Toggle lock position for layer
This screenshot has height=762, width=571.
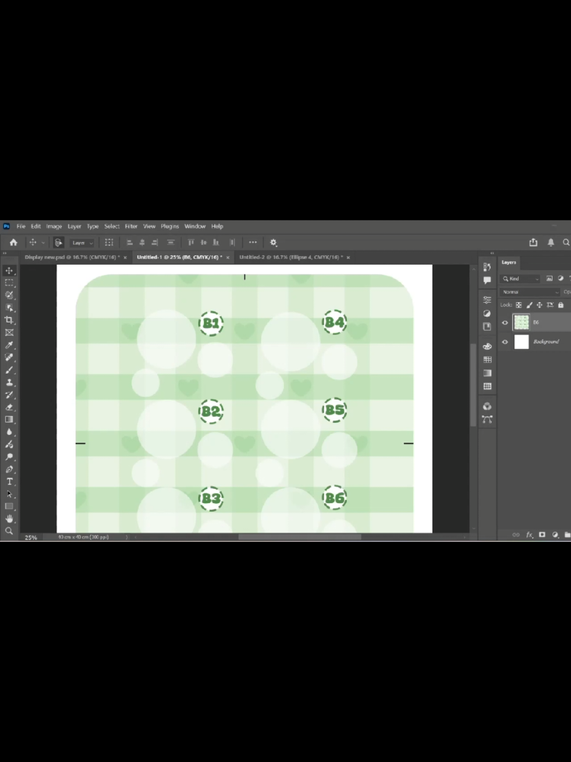tap(539, 305)
